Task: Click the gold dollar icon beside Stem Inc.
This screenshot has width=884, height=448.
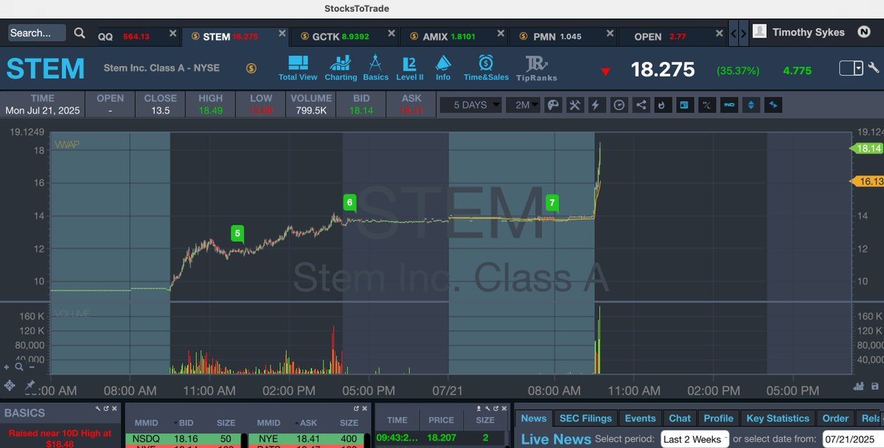Action: pos(251,69)
